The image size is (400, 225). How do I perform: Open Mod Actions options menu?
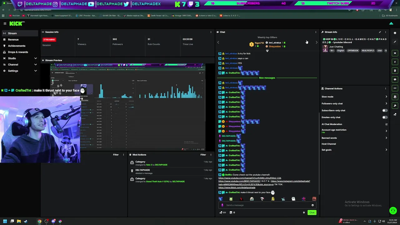click(211, 155)
